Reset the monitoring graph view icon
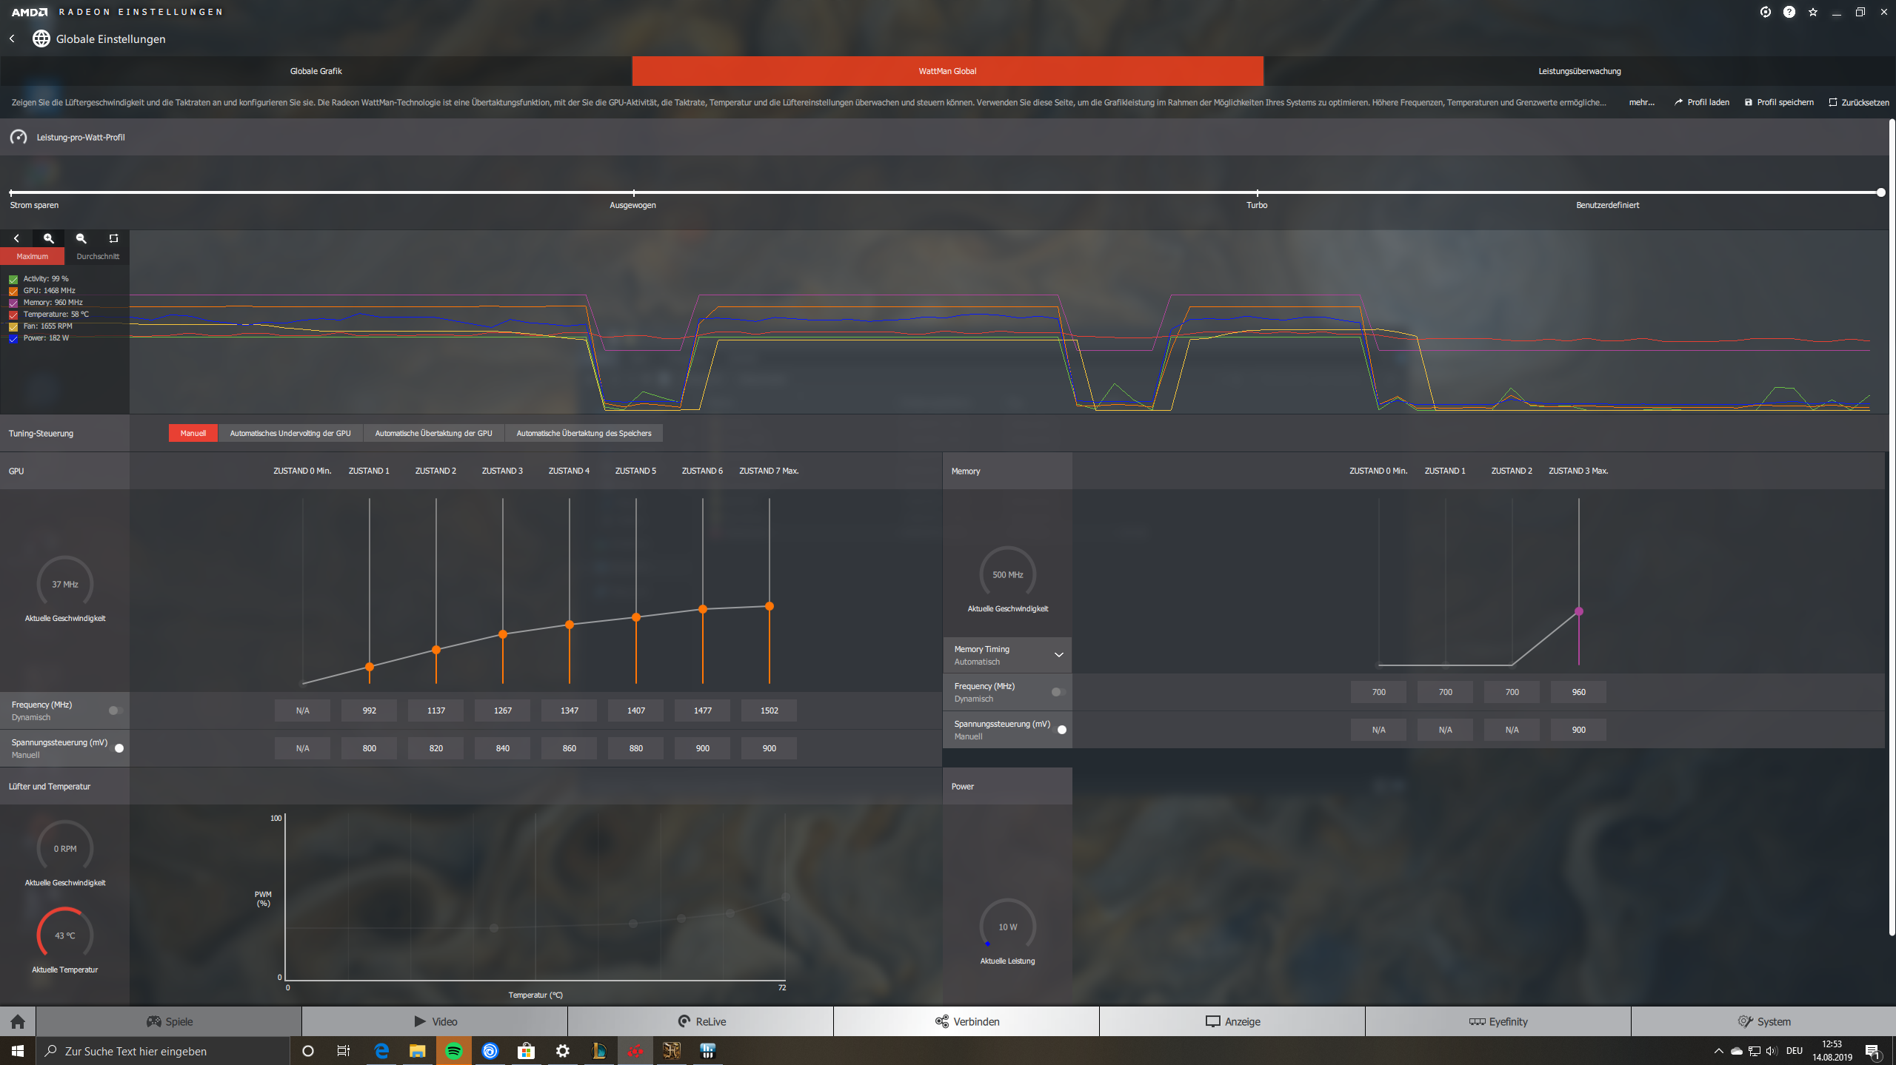1896x1065 pixels. pyautogui.click(x=113, y=238)
